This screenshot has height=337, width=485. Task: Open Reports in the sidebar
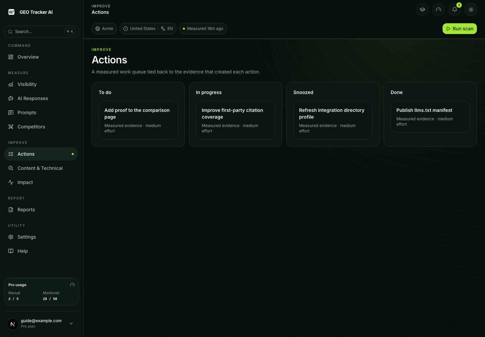pyautogui.click(x=41, y=210)
